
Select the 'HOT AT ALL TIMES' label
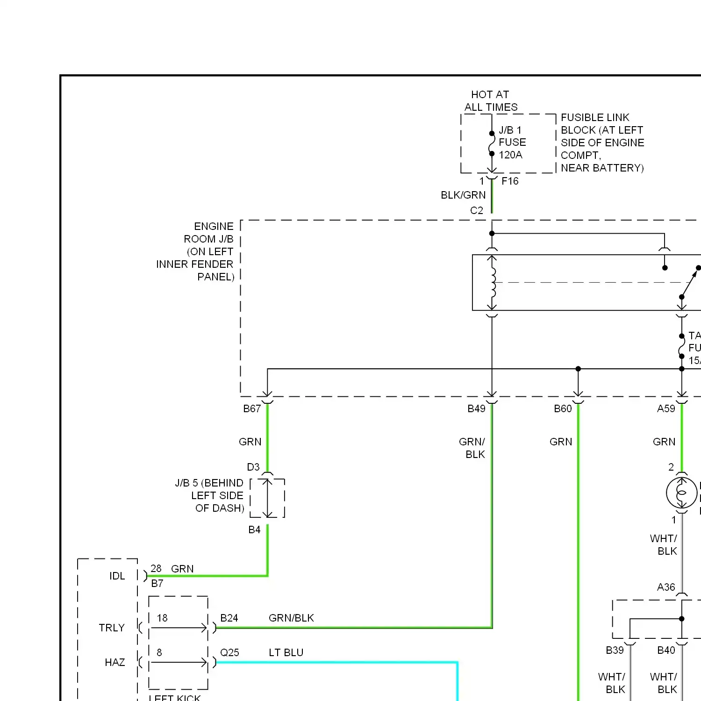tap(491, 101)
